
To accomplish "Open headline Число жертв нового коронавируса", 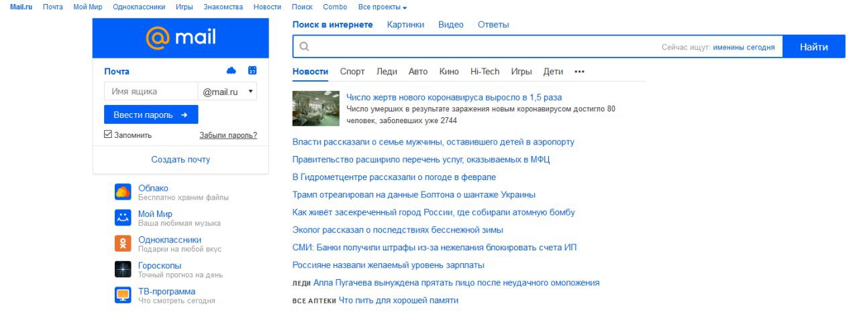I will click(454, 97).
